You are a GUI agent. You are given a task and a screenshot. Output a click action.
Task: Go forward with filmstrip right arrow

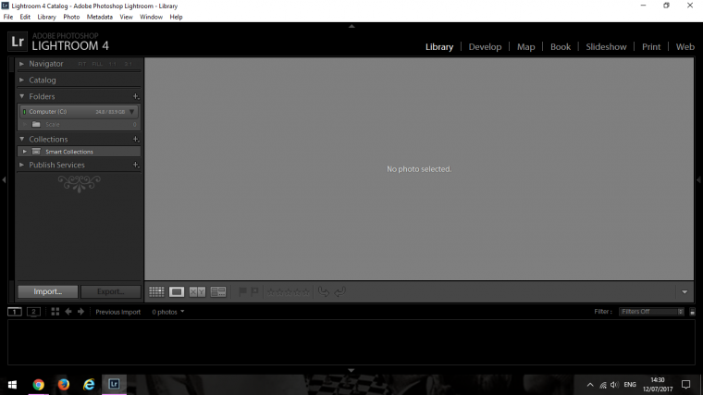(80, 312)
